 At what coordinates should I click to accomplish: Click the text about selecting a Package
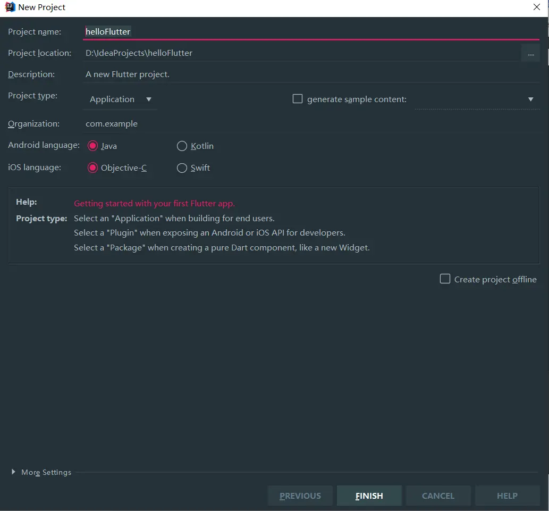coord(222,248)
